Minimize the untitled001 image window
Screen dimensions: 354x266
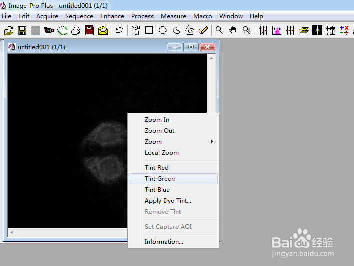tap(174, 47)
